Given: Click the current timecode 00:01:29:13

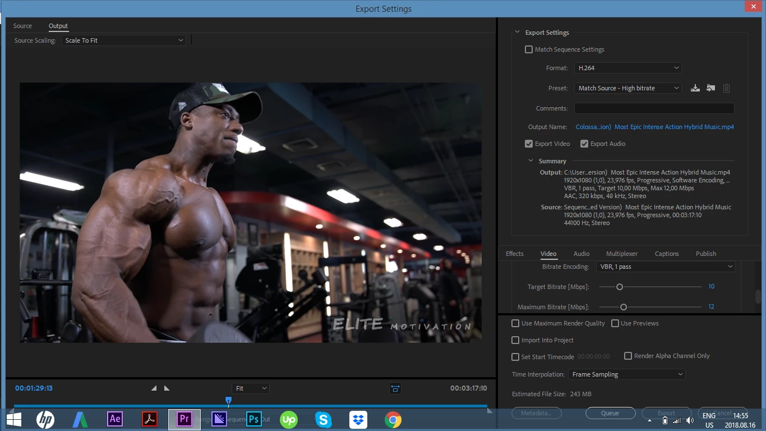Looking at the screenshot, I should (x=34, y=388).
